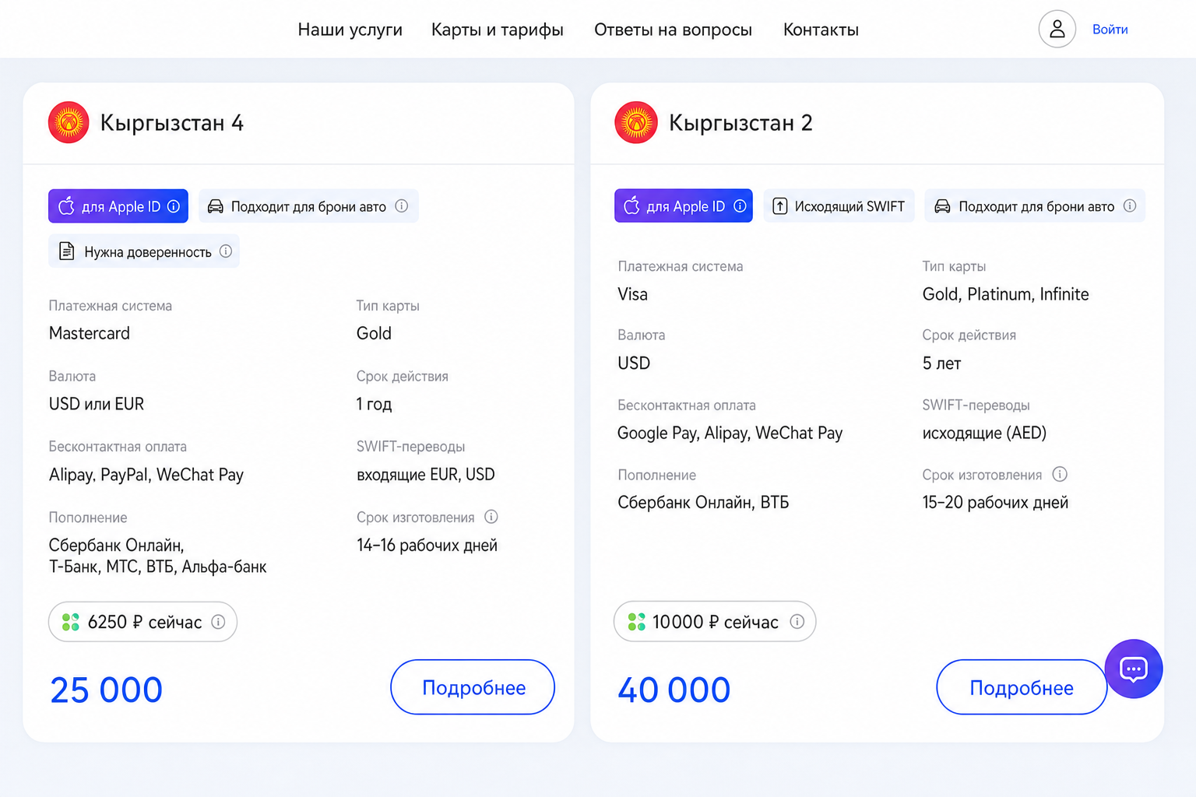1196x797 pixels.
Task: Click the 'USD или EUR' currency value
Action: pos(97,404)
